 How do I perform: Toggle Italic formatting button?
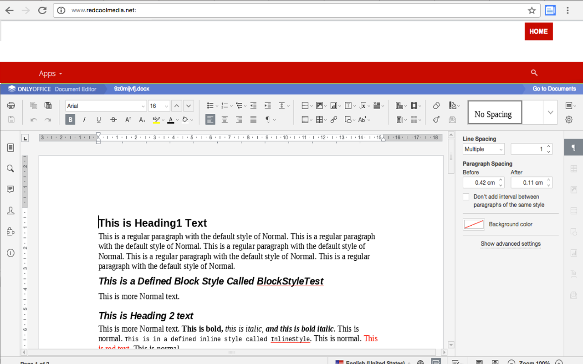click(x=84, y=120)
